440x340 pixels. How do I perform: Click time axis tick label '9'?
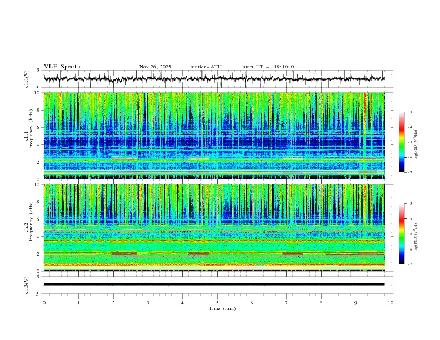[356, 303]
